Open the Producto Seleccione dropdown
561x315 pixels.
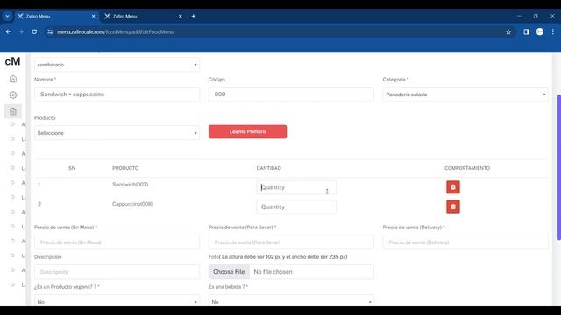point(117,133)
